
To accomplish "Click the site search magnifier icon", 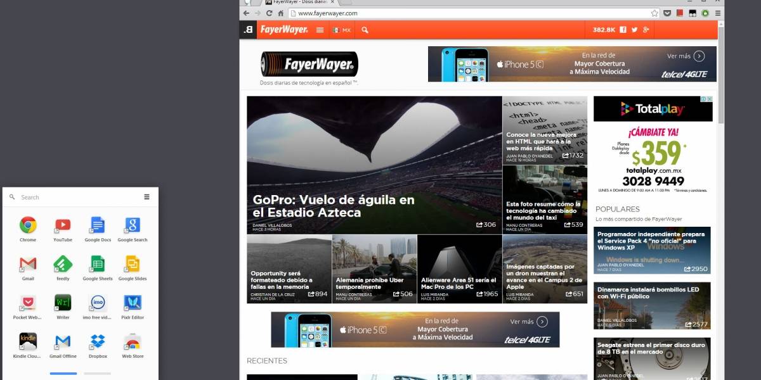I will tap(365, 30).
